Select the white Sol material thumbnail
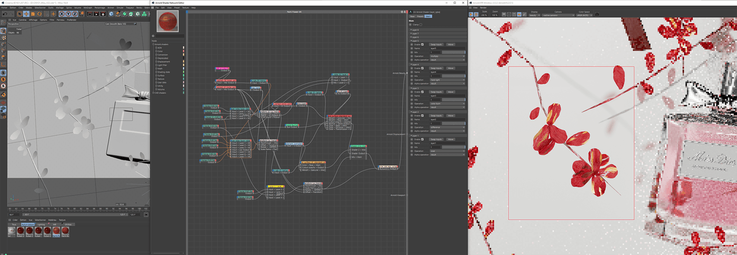737x255 pixels. pyautogui.click(x=12, y=230)
